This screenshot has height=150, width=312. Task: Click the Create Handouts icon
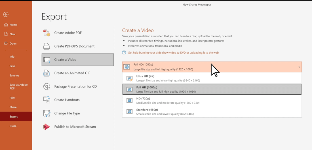[x=47, y=100]
